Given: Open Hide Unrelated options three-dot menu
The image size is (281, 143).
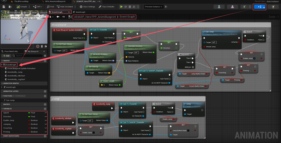Looking at the screenshot, I should [75, 7].
